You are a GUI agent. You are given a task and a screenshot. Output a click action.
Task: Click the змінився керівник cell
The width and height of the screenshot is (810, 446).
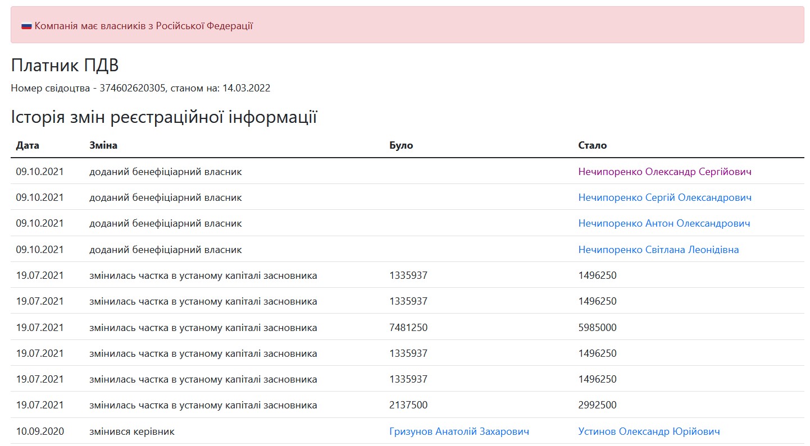tap(132, 431)
